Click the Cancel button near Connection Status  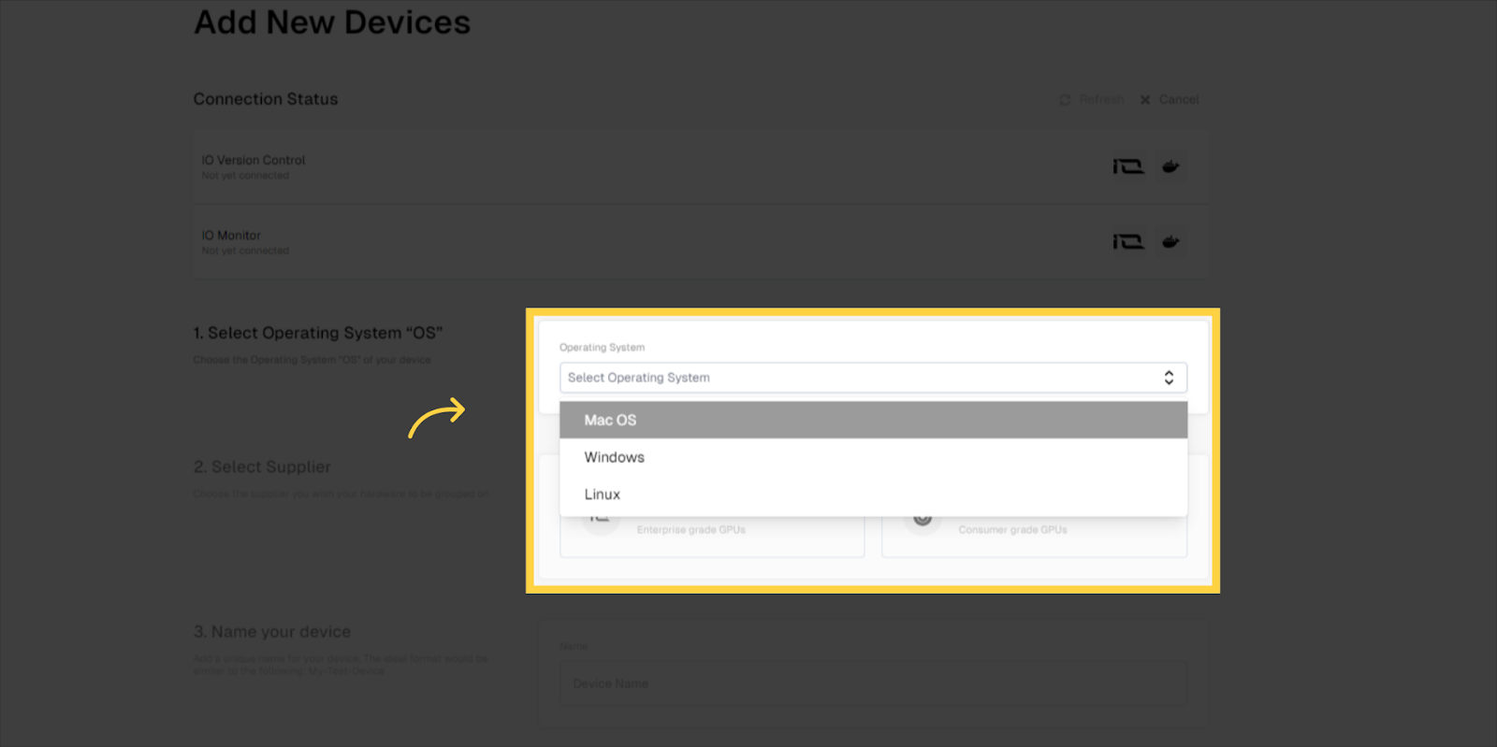1170,99
